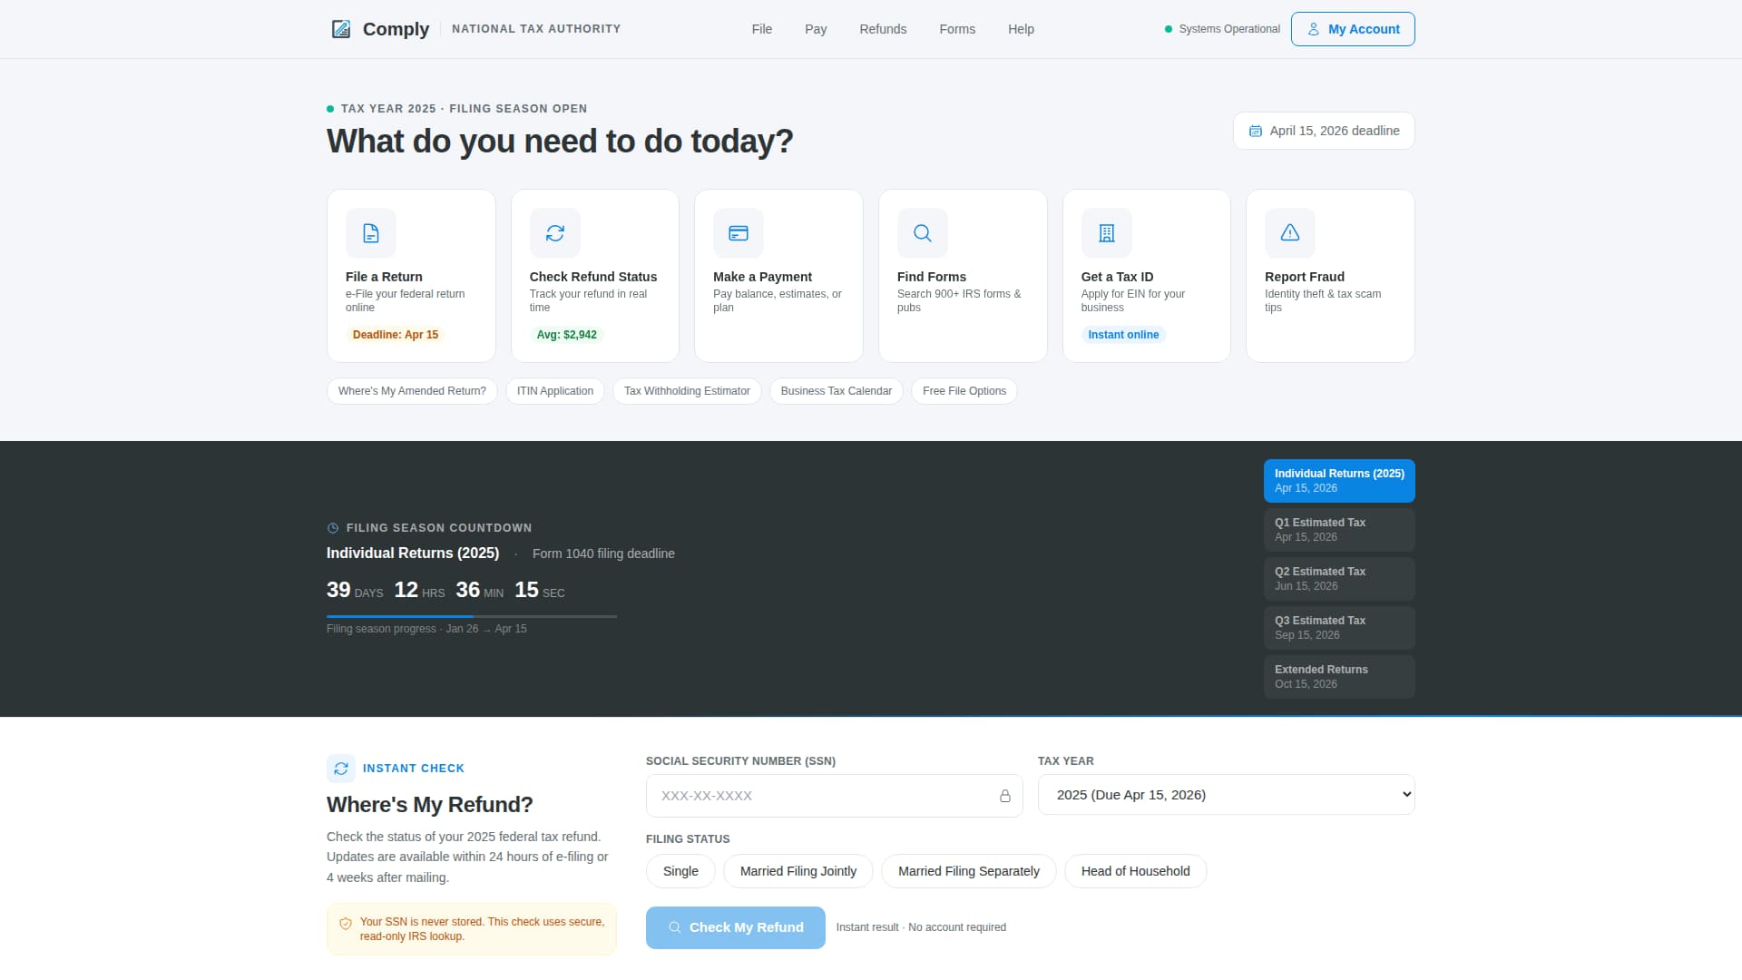Select Married Filing Separately status
This screenshot has width=1742, height=980.
(x=969, y=871)
